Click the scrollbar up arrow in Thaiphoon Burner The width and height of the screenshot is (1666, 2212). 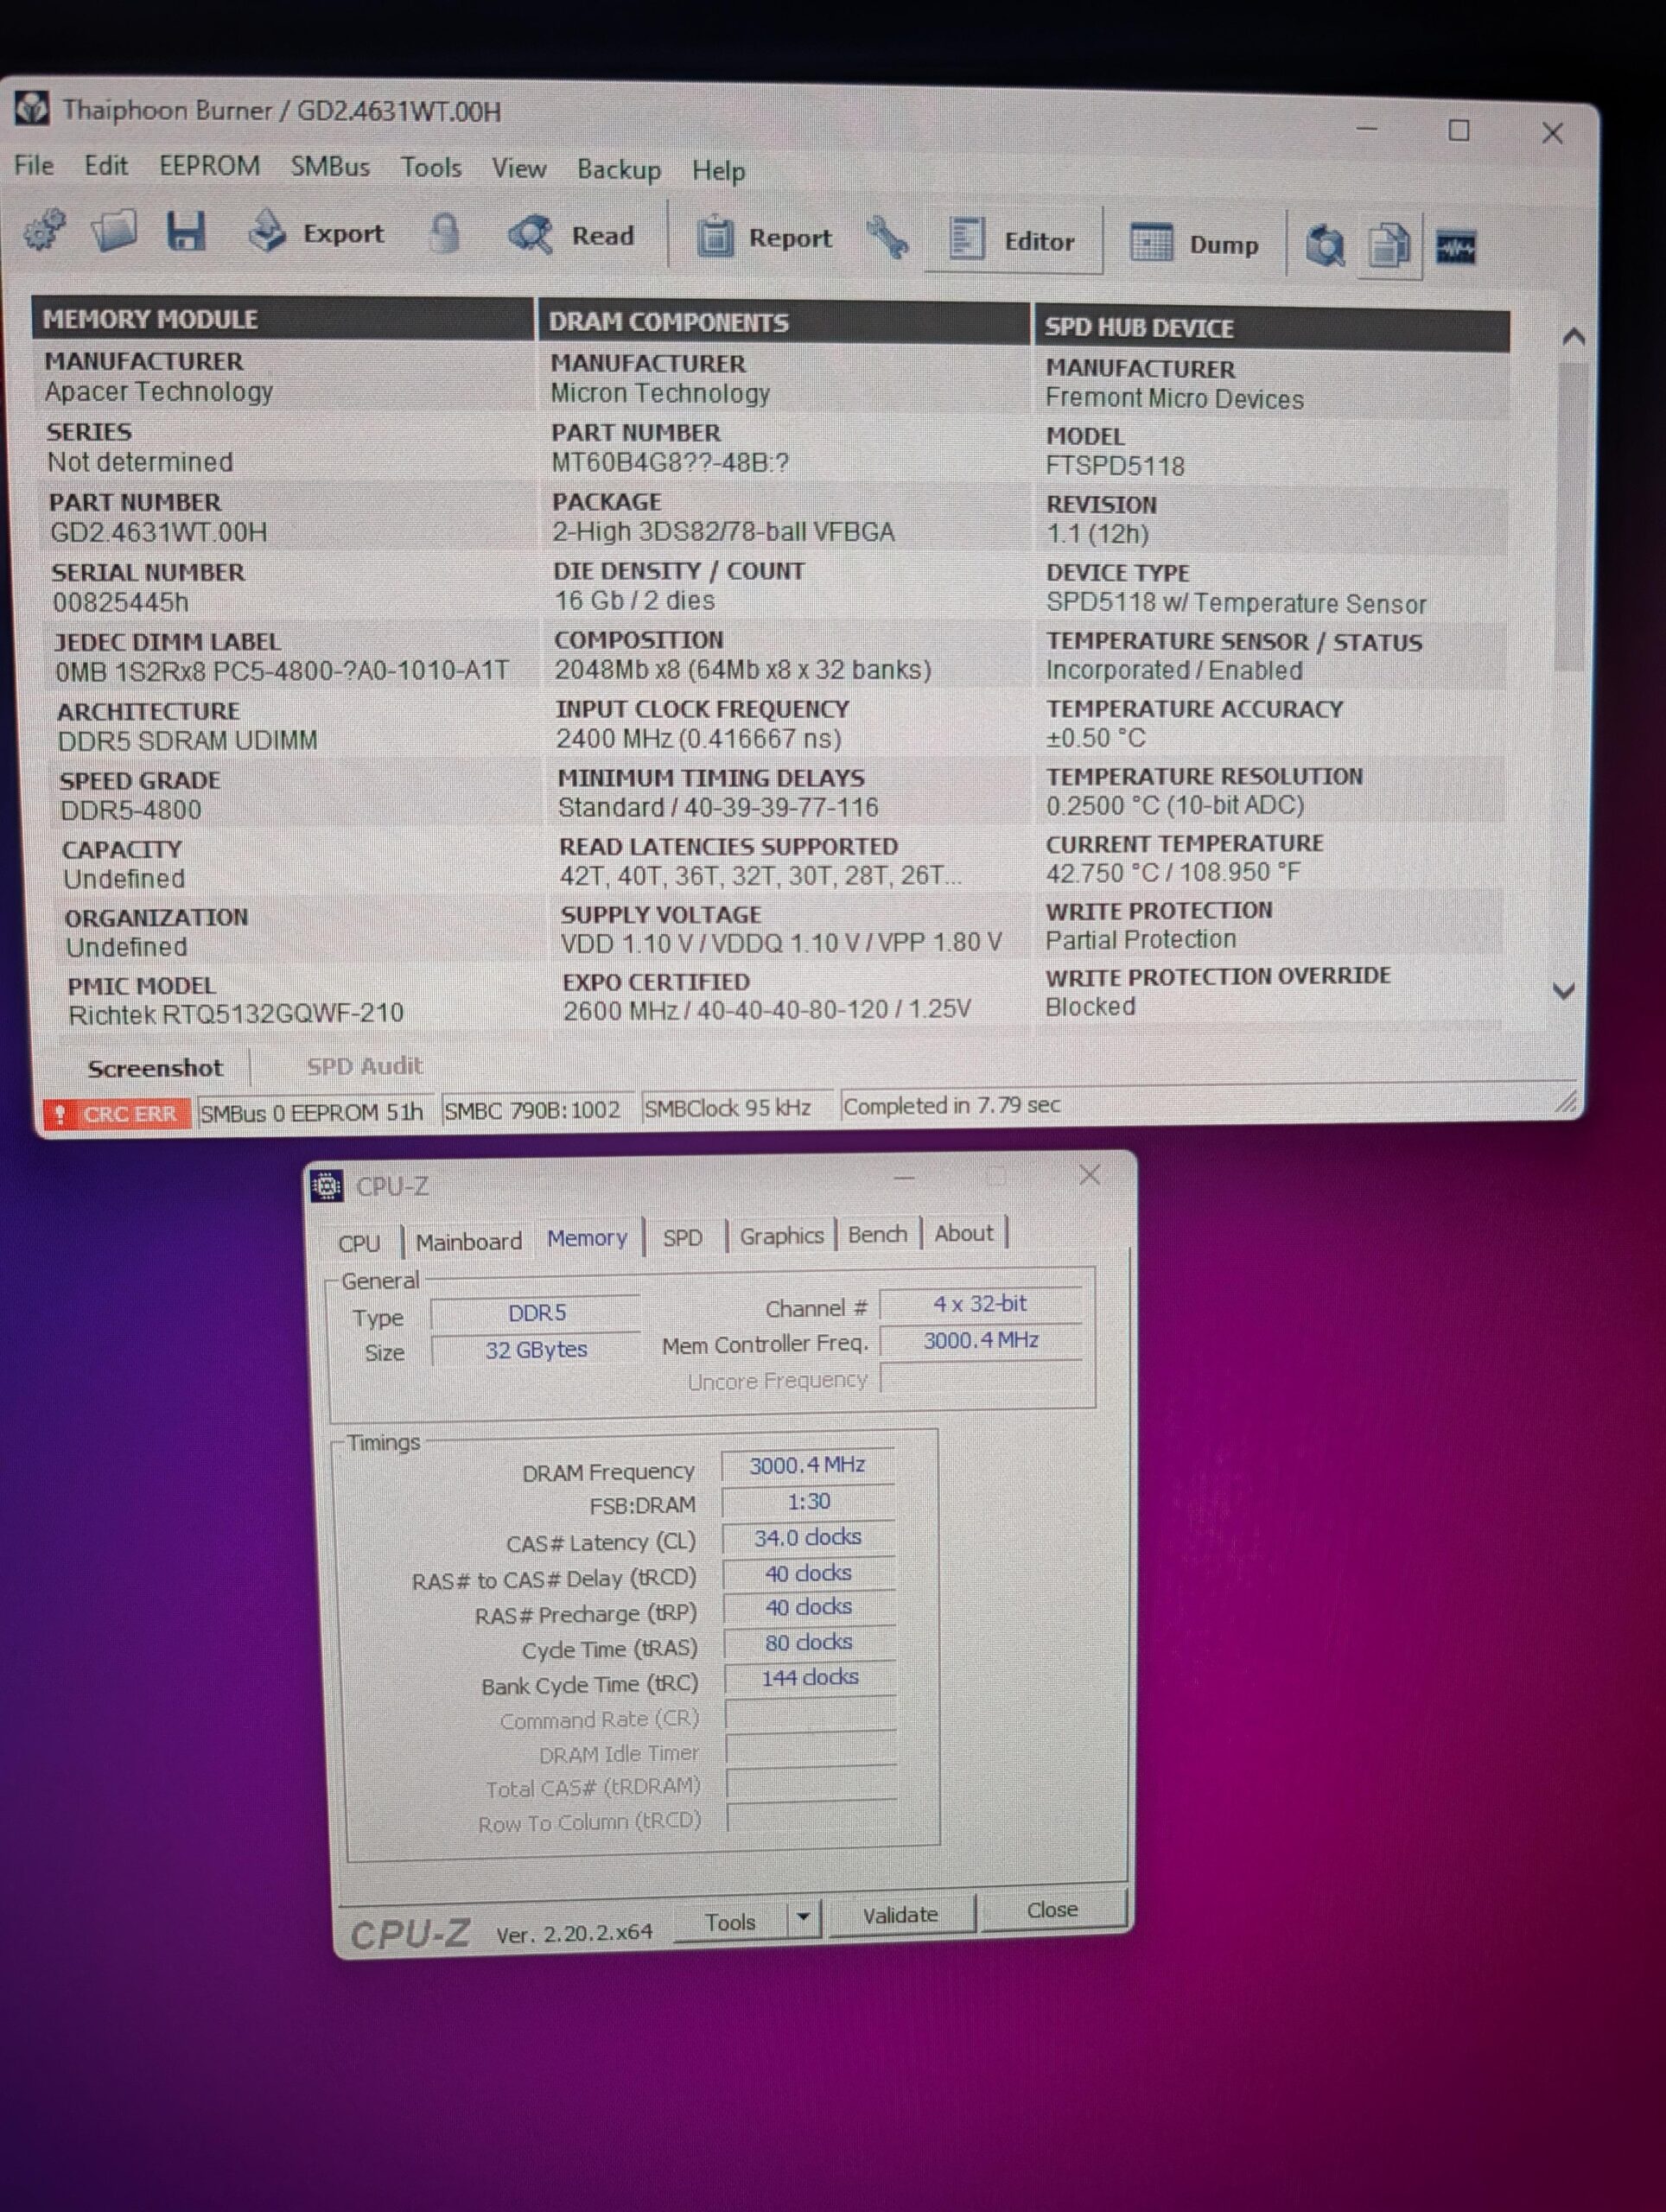1573,338
